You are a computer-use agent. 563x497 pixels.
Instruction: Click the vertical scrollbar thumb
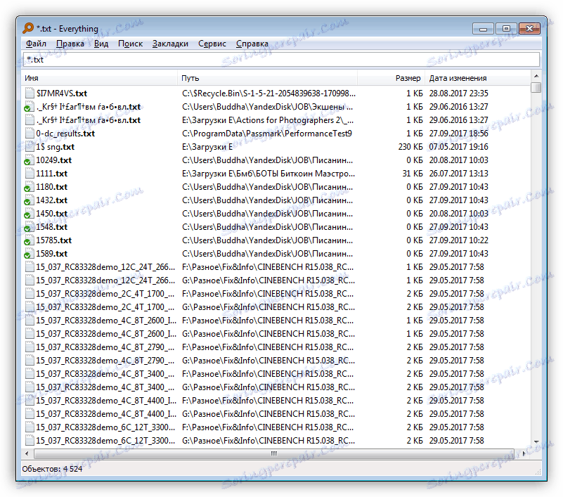tap(536, 87)
